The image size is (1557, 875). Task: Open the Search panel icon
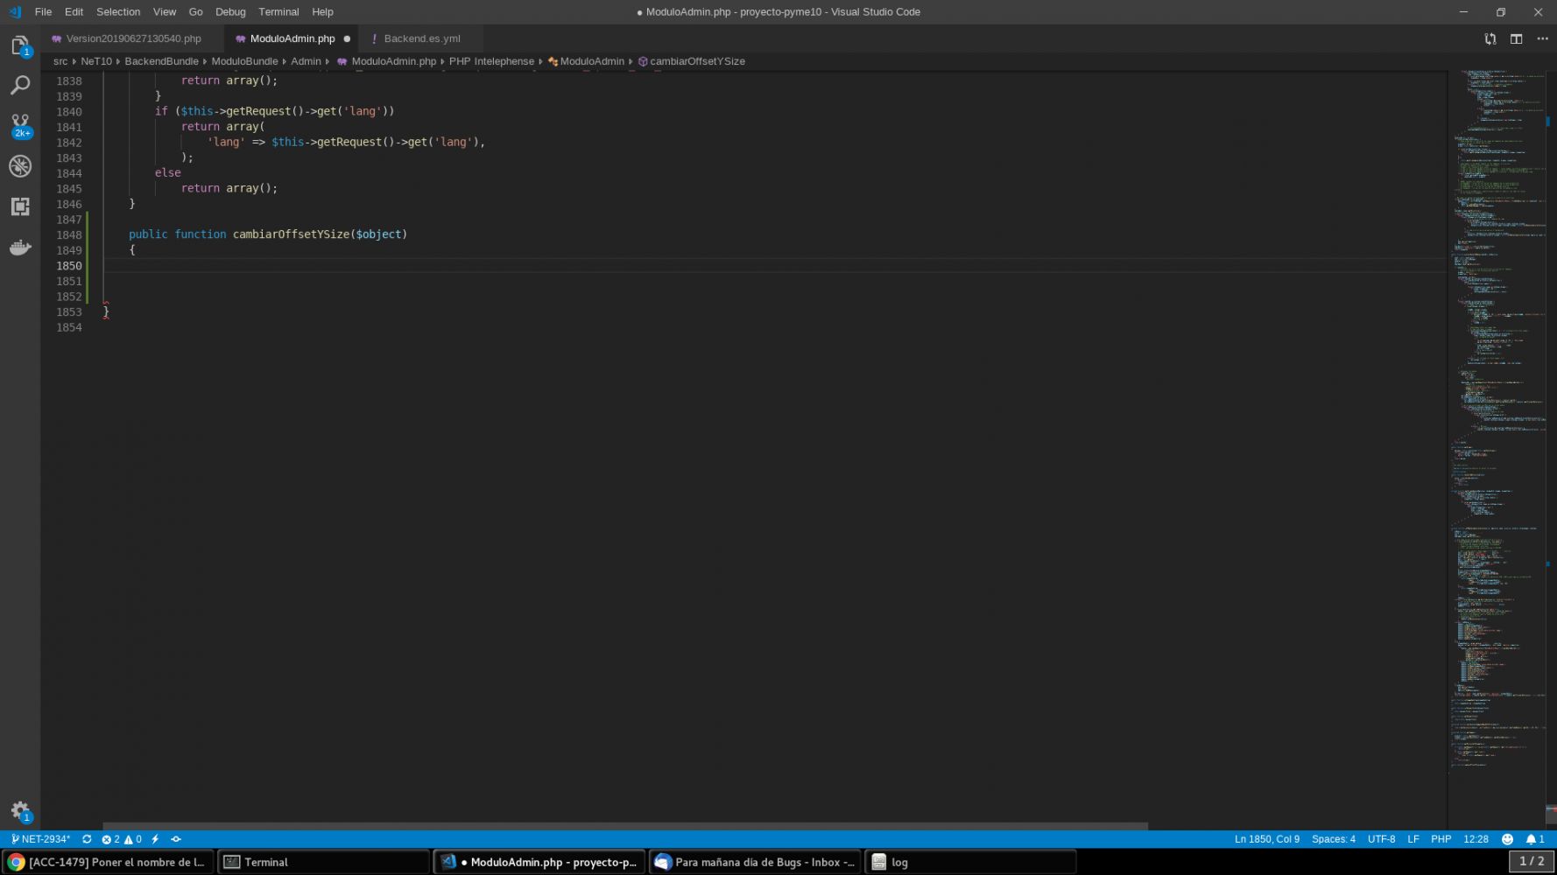20,85
